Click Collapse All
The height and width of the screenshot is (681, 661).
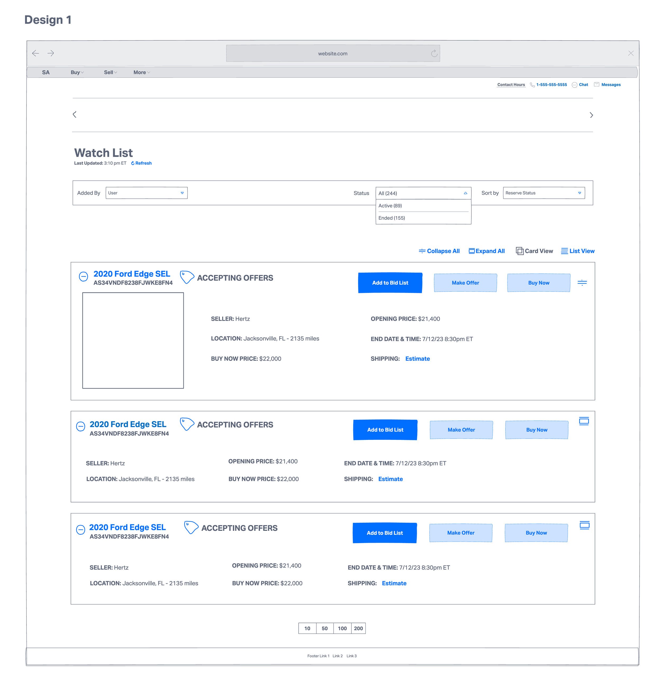439,251
